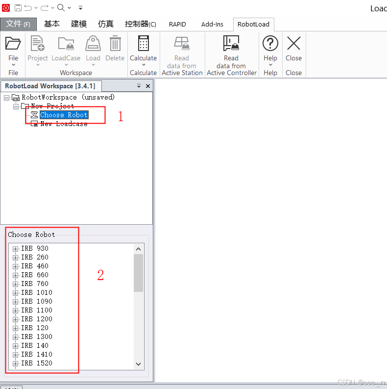387x389 pixels.
Task: Switch to the 基本 tab
Action: (x=52, y=24)
